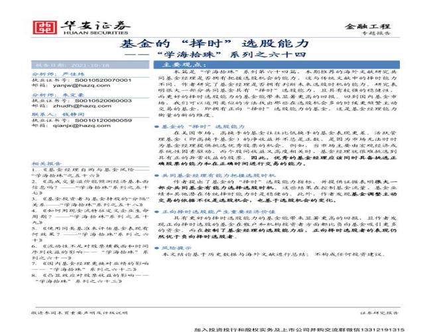Select the 主要观点 blue section header
The height and width of the screenshot is (332, 431).
pos(174,66)
